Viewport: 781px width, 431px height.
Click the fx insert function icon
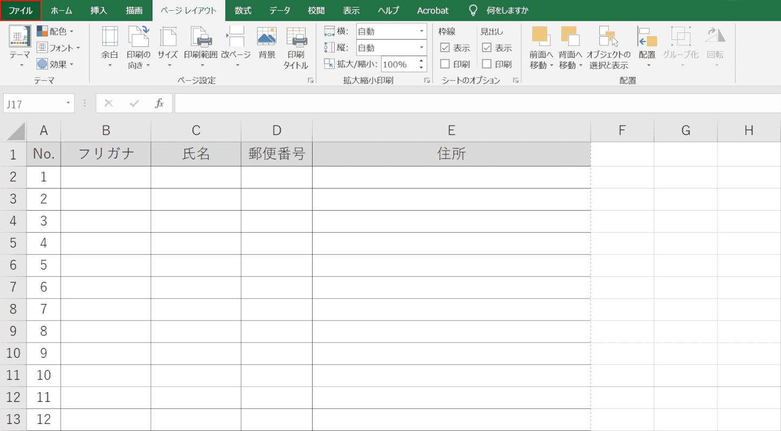pos(159,103)
